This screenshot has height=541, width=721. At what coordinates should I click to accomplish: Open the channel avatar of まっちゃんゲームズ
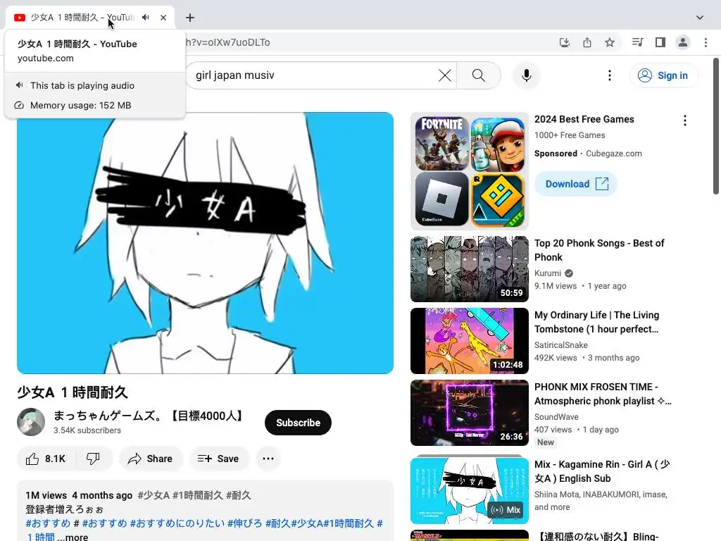31,421
